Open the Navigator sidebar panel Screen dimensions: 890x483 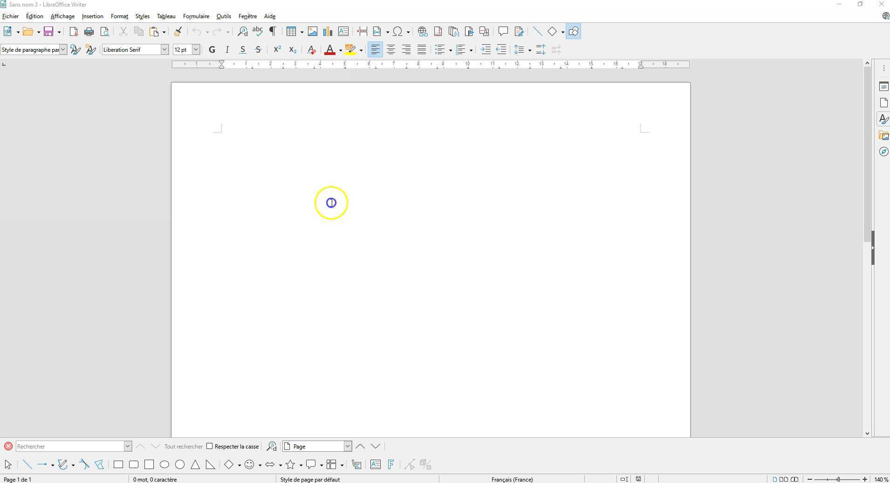[884, 151]
